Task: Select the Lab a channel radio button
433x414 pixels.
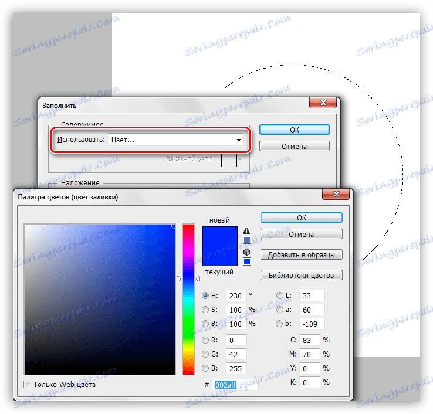Action: 280,310
